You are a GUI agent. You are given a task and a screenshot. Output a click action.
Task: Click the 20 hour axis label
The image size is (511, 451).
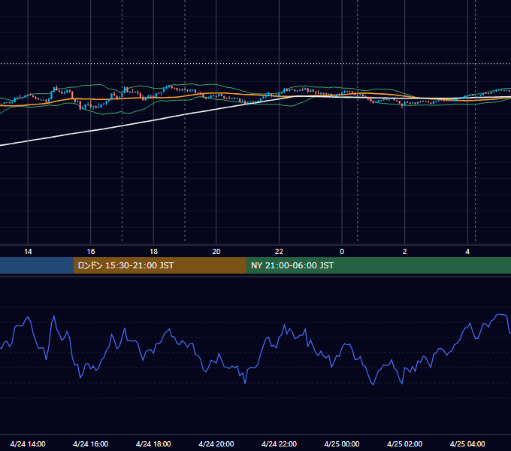pos(216,252)
